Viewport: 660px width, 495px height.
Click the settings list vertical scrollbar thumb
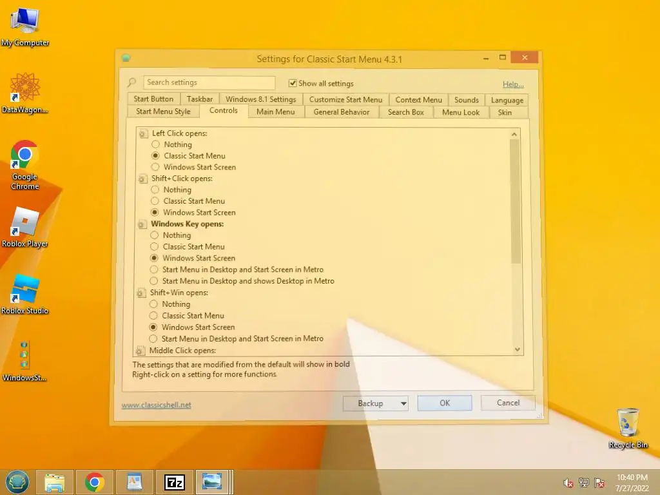point(515,201)
